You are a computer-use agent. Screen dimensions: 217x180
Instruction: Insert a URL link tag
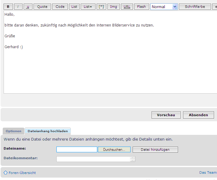[x=127, y=7]
